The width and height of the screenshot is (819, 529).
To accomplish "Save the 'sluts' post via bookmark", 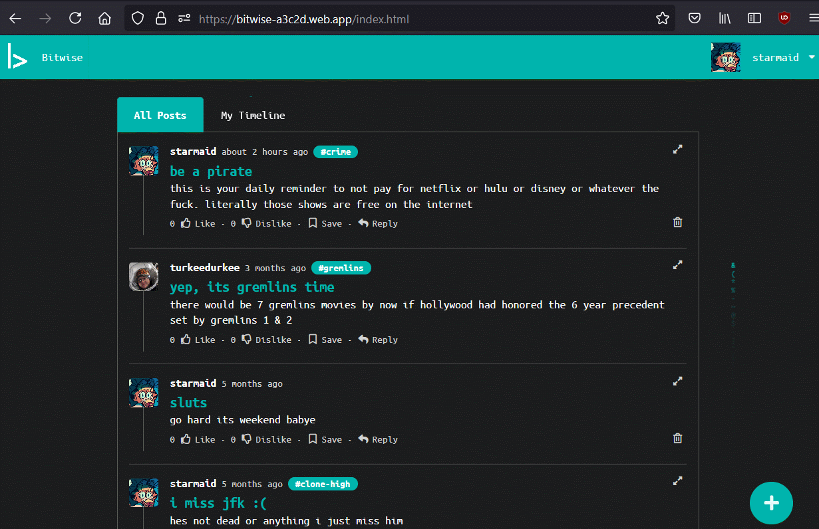I will 325,439.
